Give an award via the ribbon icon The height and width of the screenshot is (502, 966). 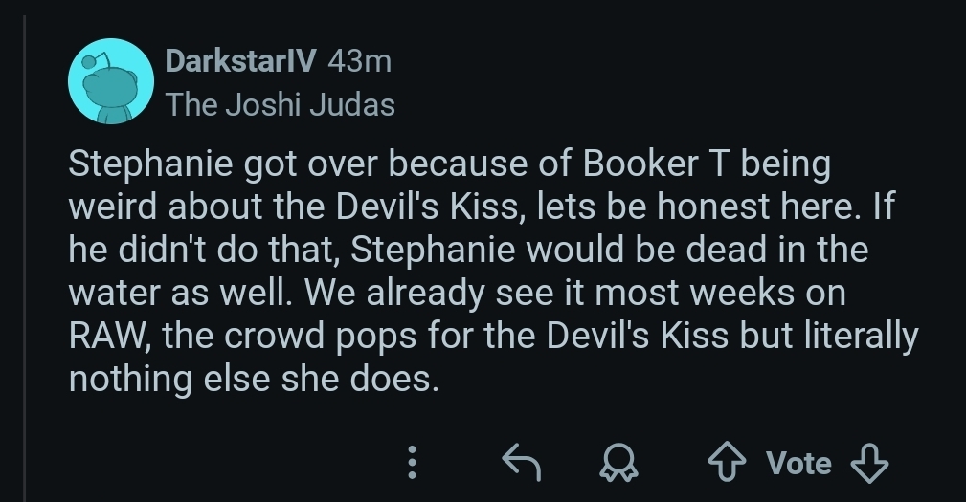618,462
